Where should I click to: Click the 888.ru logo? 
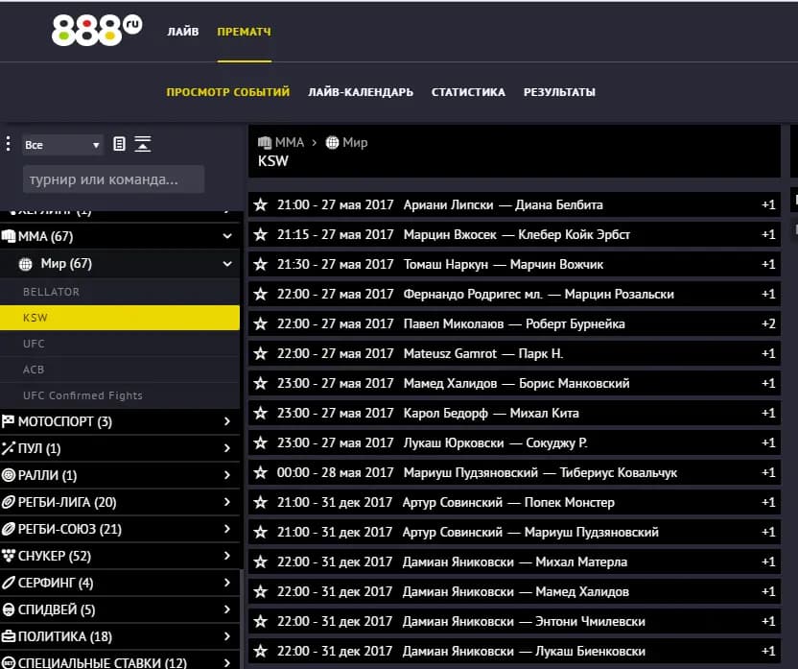(97, 30)
